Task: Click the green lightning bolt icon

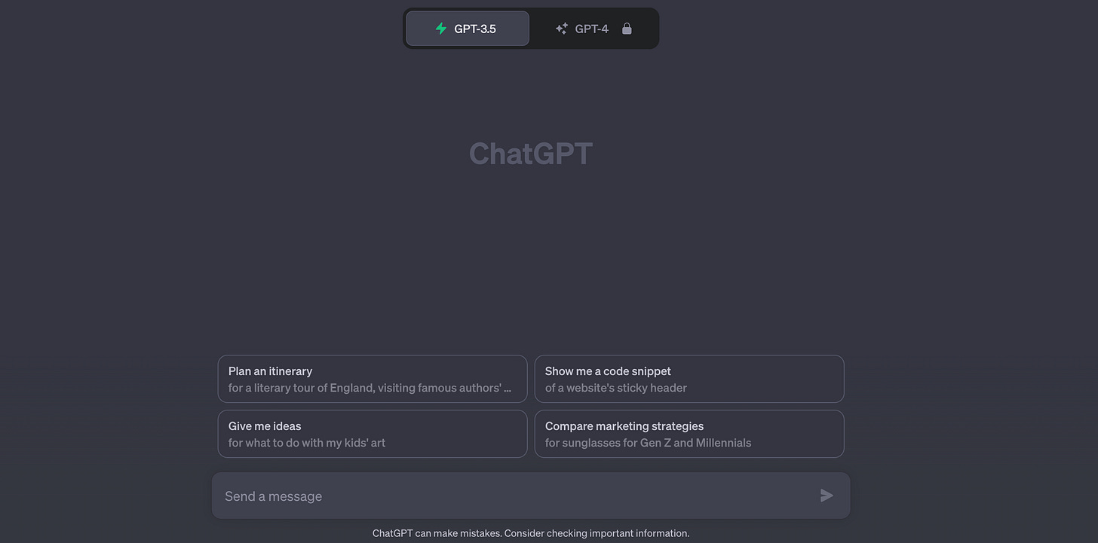Action: (x=441, y=29)
